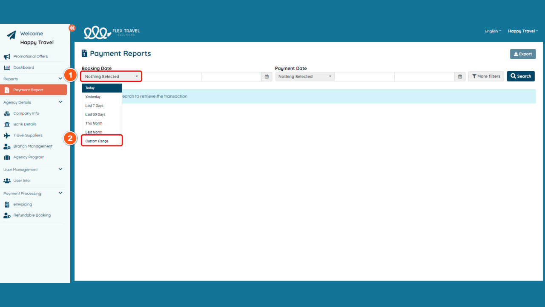This screenshot has width=545, height=307.
Task: Collapse the Agency Details section chevron
Action: coord(60,102)
